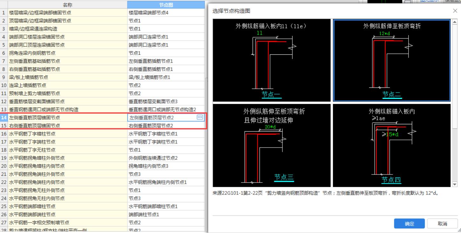461x233 pixels.
Task: Confirm selection with 确定 button
Action: [409, 224]
